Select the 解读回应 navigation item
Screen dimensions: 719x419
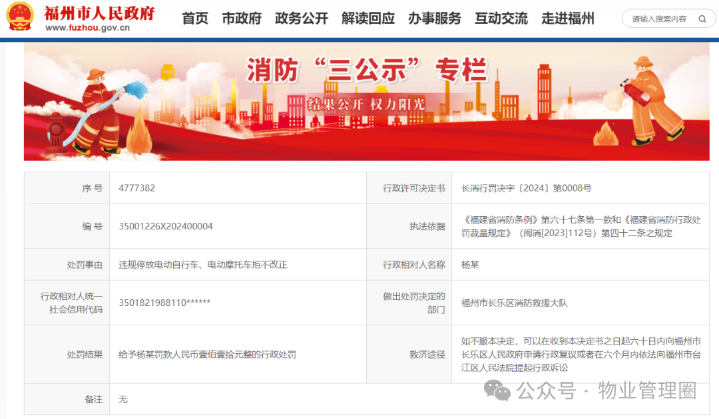[x=368, y=19]
